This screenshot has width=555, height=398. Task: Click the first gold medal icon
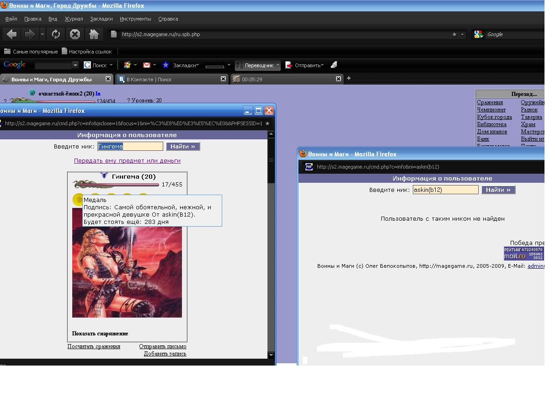click(x=78, y=200)
